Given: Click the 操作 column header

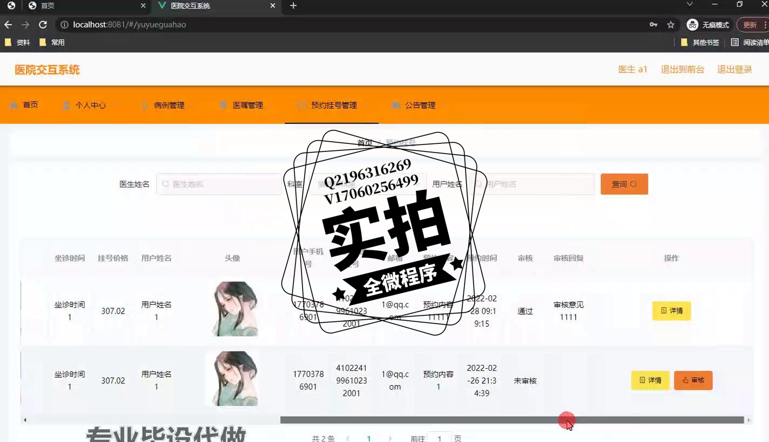Looking at the screenshot, I should click(672, 258).
